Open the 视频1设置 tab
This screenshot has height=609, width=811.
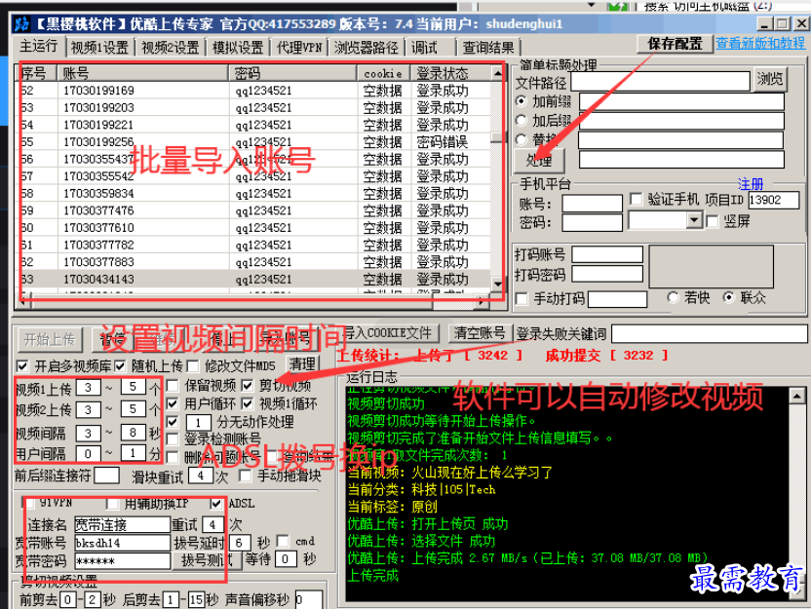coord(99,48)
